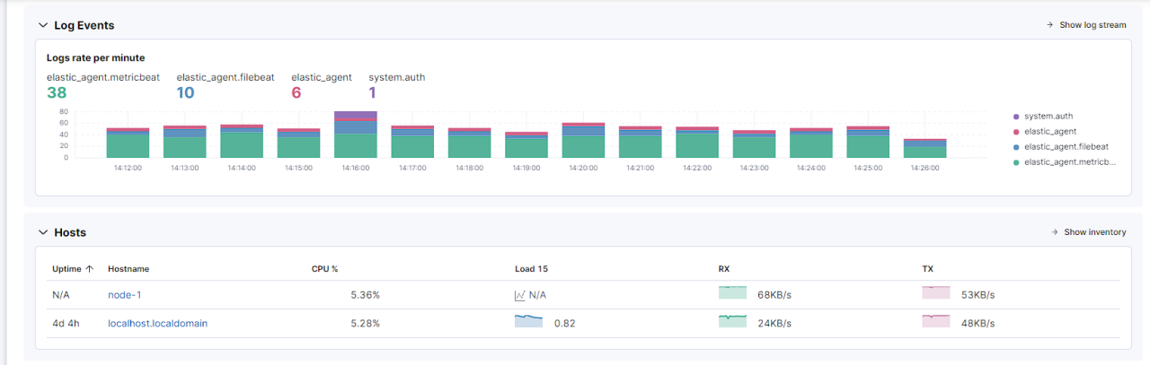Click the 14:16:00 tallest log bar

(355, 135)
